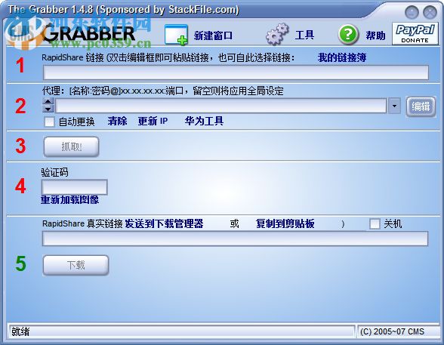Click the 抓取! button
This screenshot has width=444, height=345.
(71, 146)
